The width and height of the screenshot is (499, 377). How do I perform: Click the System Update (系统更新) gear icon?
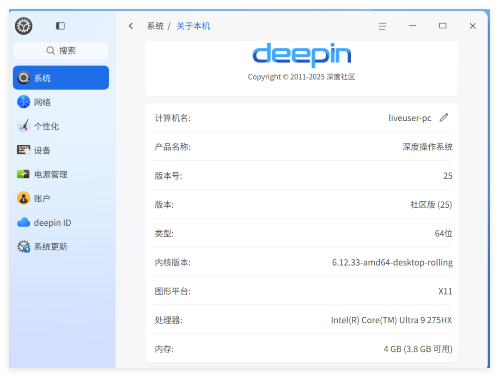(x=24, y=247)
